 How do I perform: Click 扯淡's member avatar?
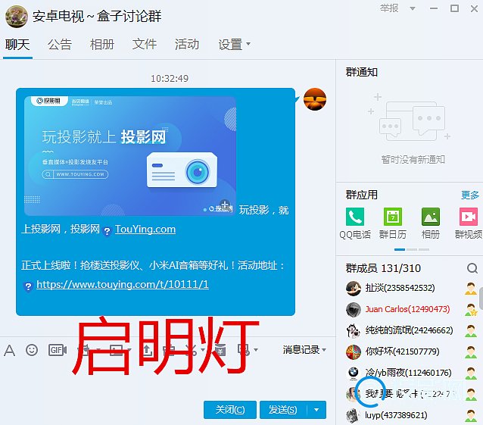pyautogui.click(x=354, y=288)
